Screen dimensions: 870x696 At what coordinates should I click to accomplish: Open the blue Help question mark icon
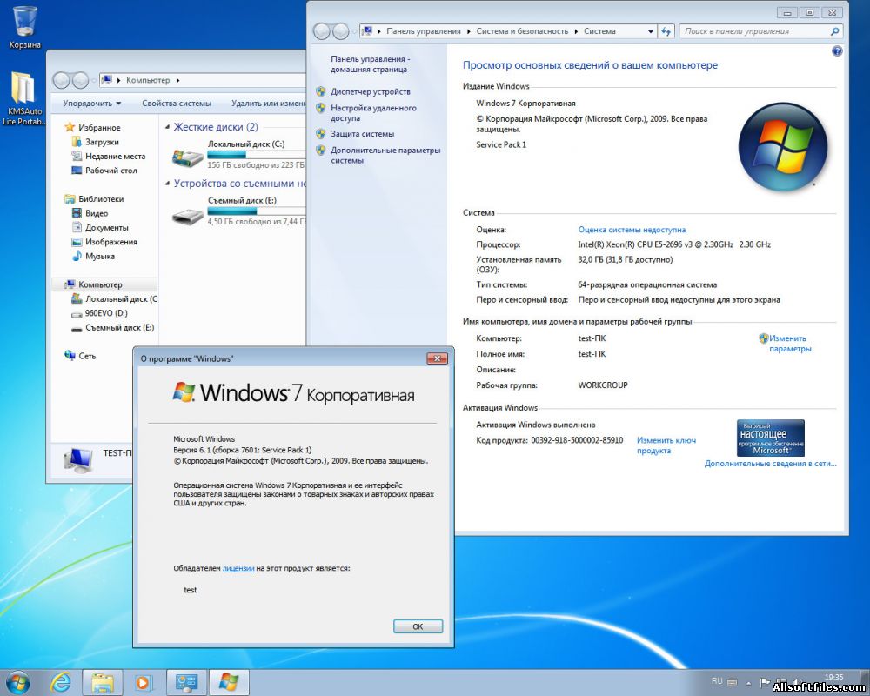pos(837,51)
